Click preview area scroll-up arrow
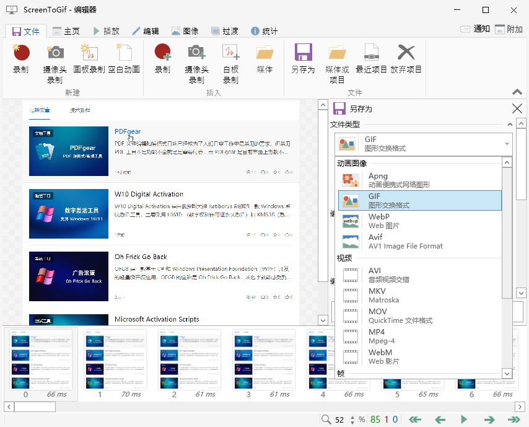 coord(323,105)
